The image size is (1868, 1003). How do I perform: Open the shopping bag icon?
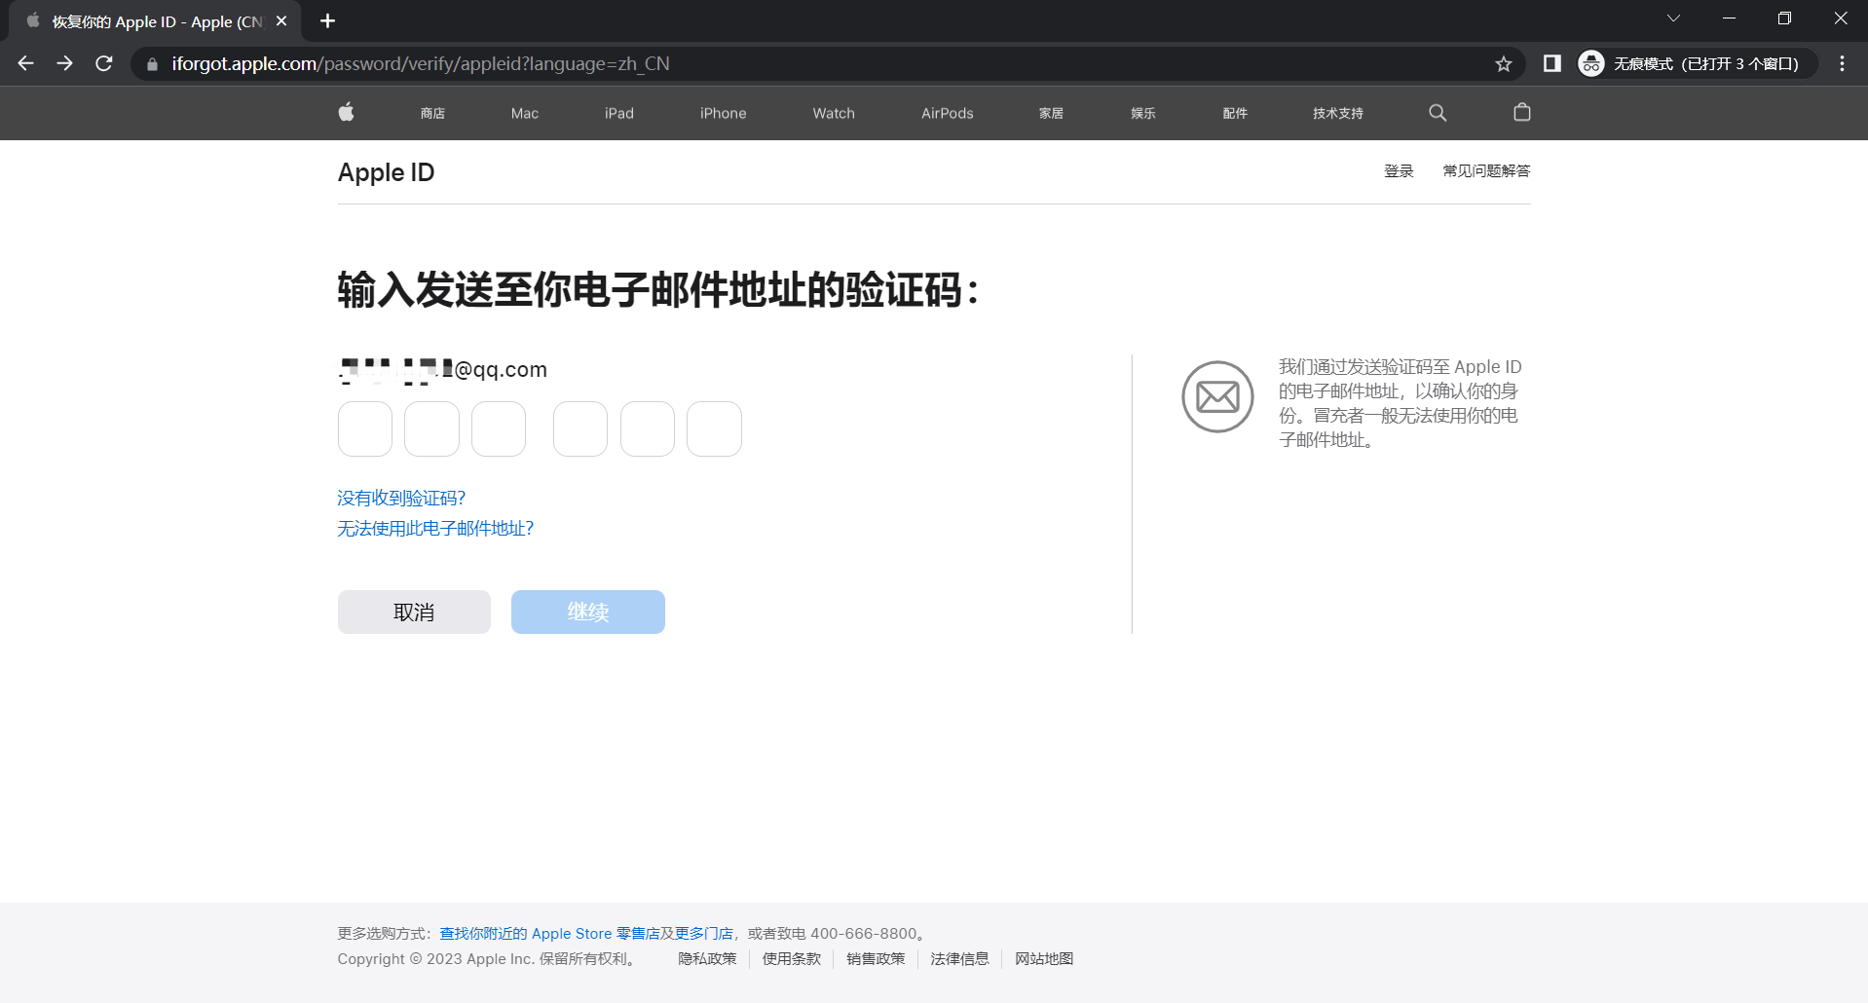point(1522,112)
